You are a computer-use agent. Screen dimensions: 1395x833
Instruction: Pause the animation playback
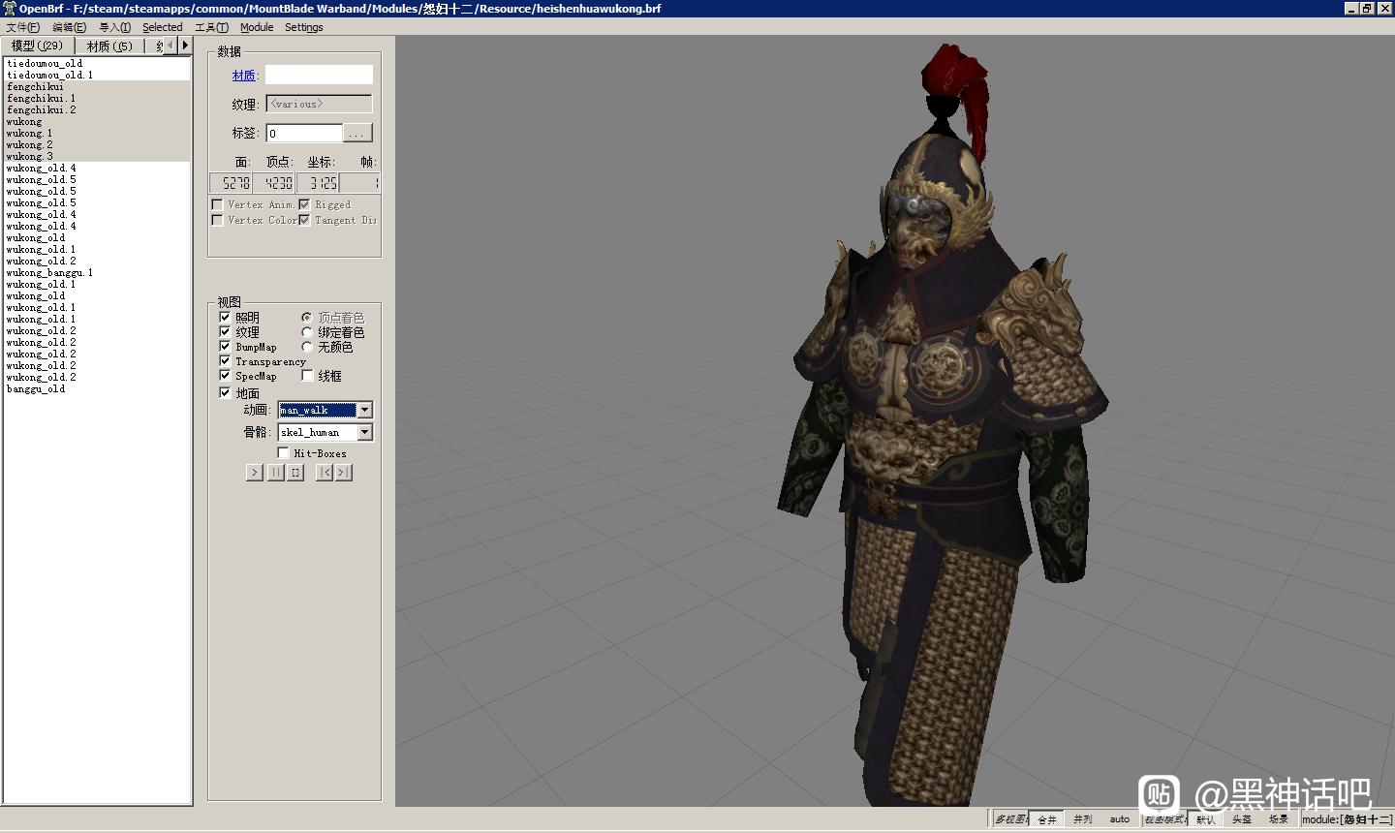(x=275, y=473)
